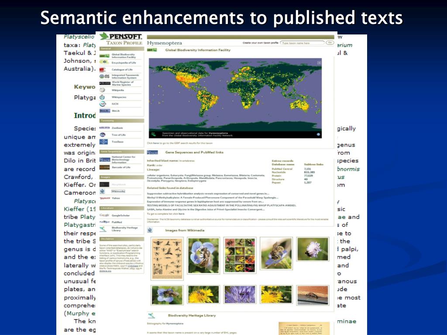
Task: Open the scanned BHL page thumbnail
Action: pos(304,328)
